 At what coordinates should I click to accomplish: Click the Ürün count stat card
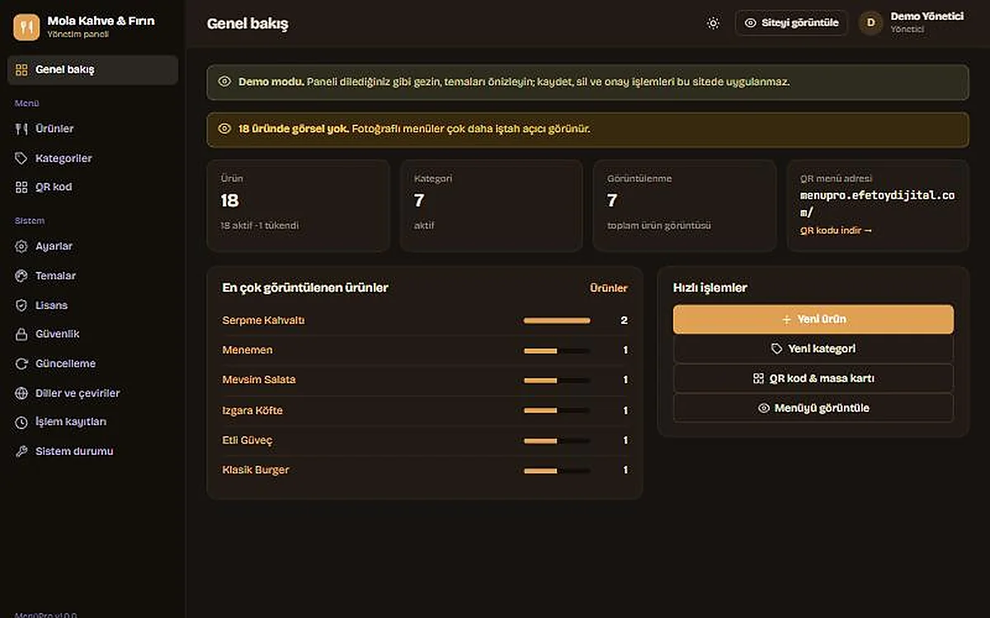[x=298, y=205]
